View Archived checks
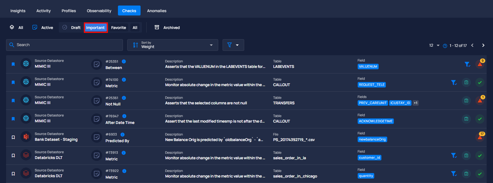This screenshot has width=493, height=183. (x=167, y=28)
